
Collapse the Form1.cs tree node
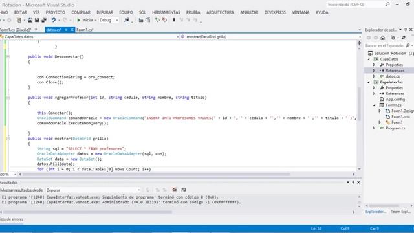pos(375,105)
